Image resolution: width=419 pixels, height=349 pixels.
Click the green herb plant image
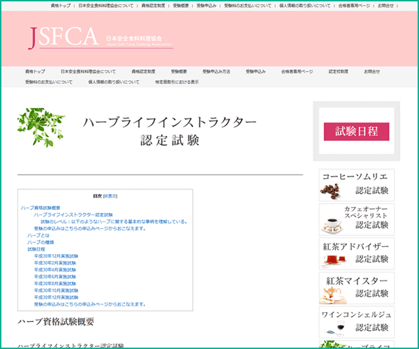[41, 128]
